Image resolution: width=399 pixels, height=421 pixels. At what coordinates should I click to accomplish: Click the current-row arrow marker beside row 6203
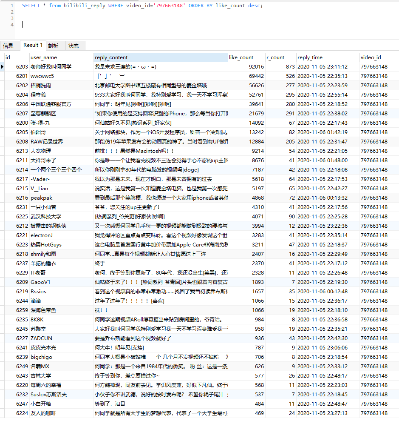click(2, 66)
